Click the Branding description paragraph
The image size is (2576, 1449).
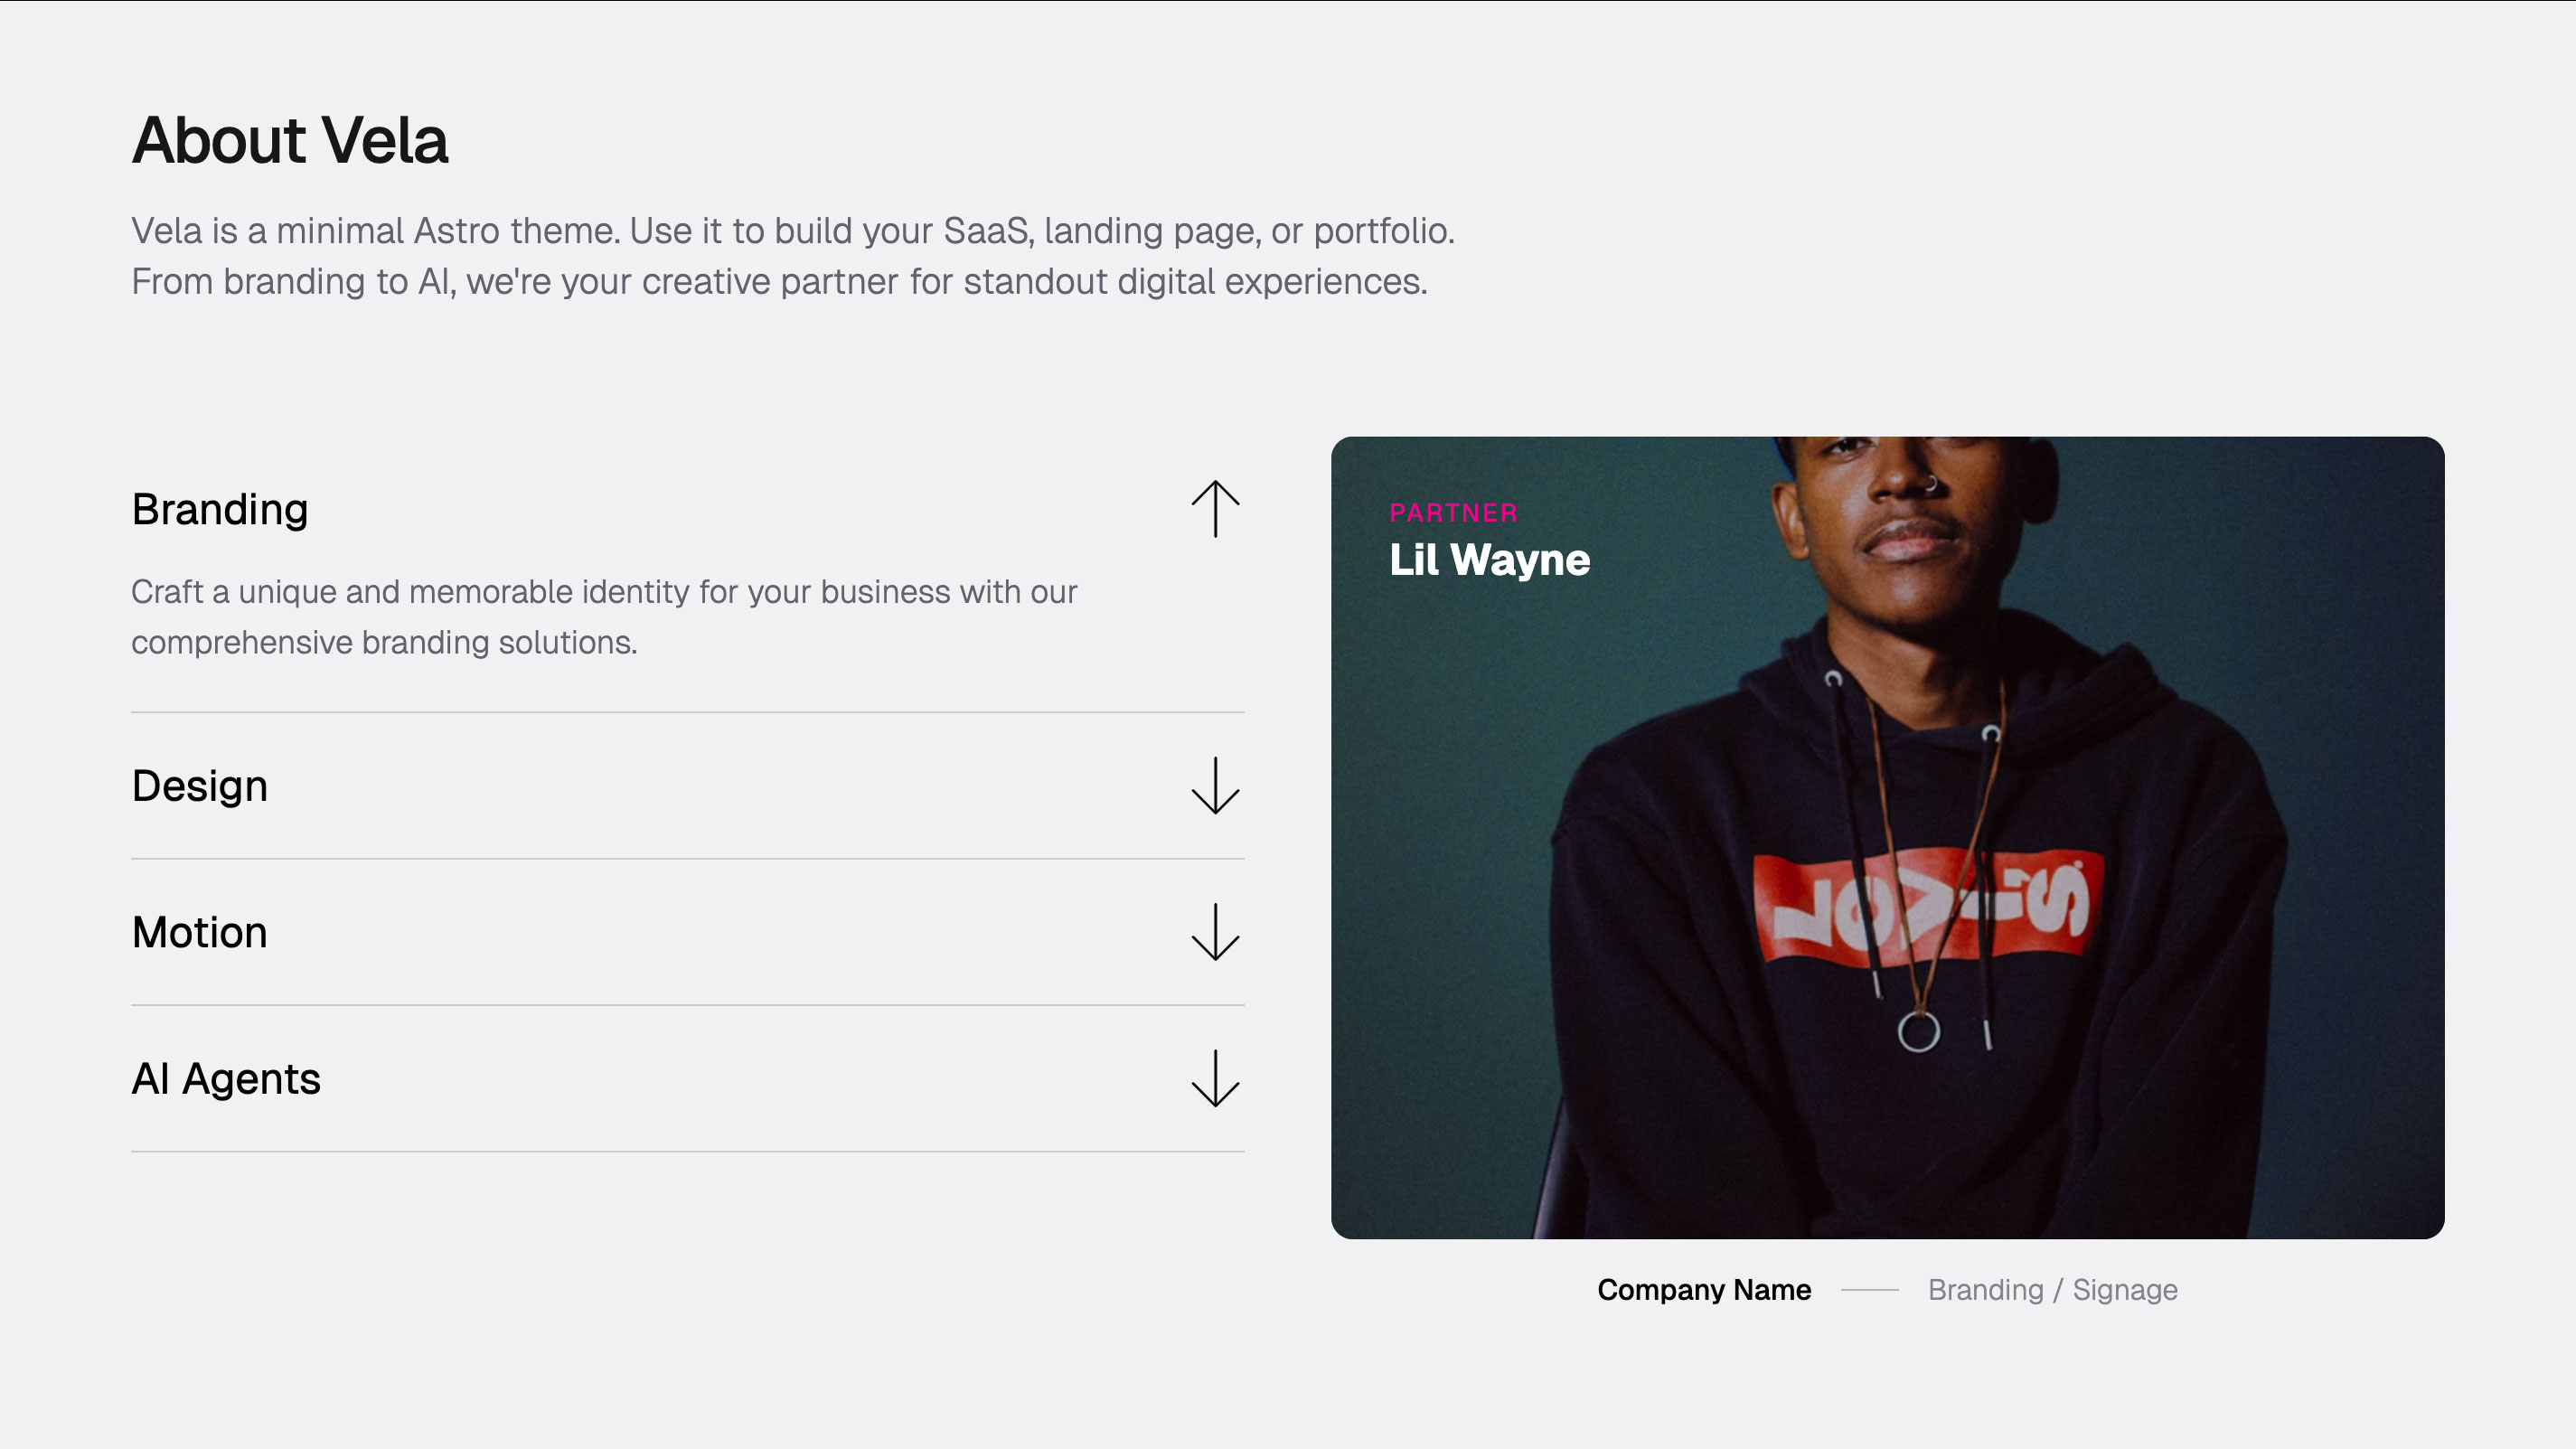click(604, 616)
